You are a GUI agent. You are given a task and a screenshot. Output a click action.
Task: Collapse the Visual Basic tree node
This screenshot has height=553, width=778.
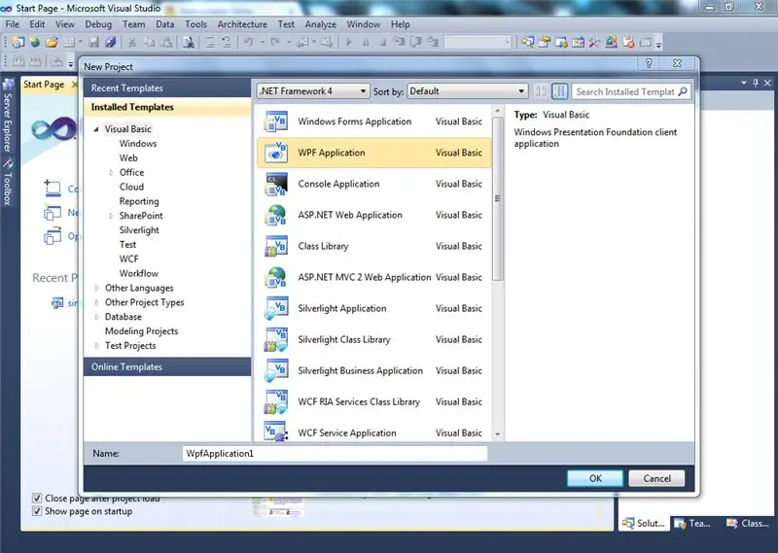(x=96, y=129)
